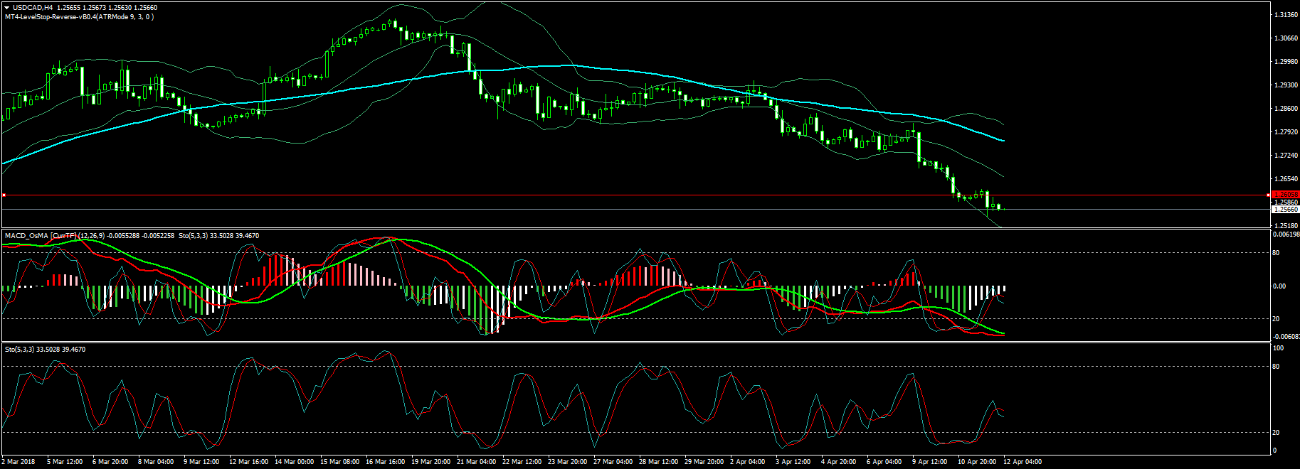Click the 6 Mar 20:00 time label
This screenshot has width=1300, height=469.
[x=110, y=462]
